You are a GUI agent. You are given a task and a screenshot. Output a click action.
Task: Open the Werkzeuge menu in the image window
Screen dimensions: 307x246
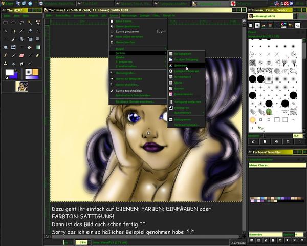click(129, 15)
